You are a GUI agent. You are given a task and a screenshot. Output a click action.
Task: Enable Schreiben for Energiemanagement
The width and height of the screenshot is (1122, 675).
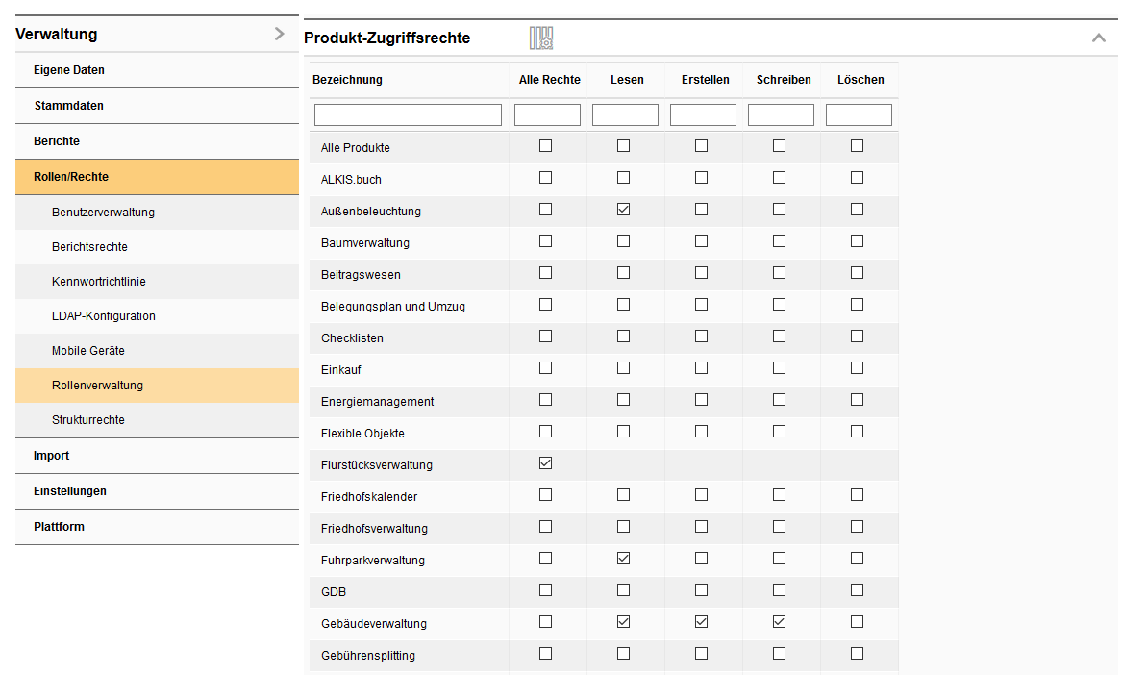click(780, 399)
